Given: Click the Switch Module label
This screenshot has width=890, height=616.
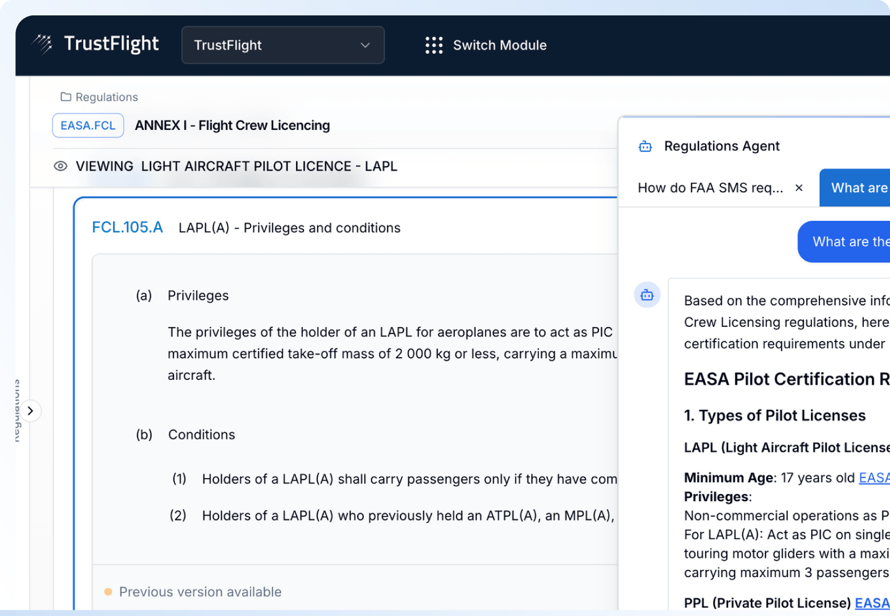Looking at the screenshot, I should click(500, 45).
